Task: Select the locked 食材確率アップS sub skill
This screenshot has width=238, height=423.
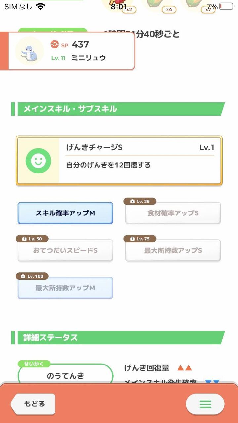Action: click(x=173, y=213)
